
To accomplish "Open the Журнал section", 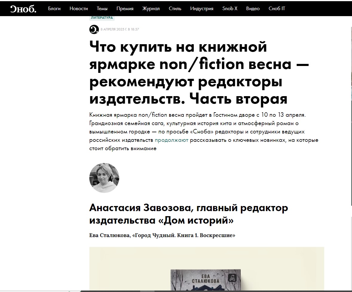I will click(151, 9).
